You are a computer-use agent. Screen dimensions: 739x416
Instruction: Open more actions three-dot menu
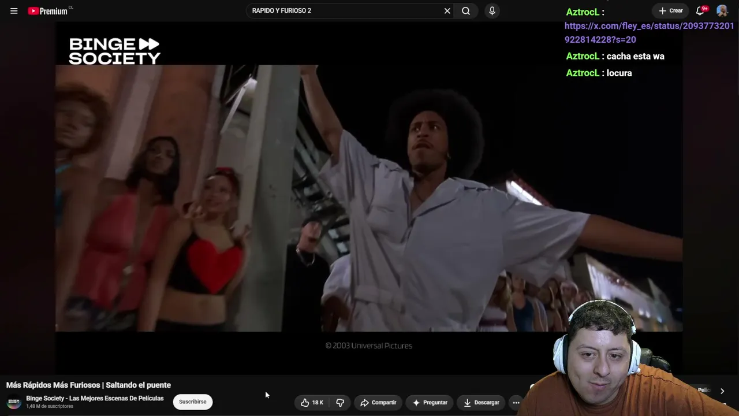click(x=516, y=403)
